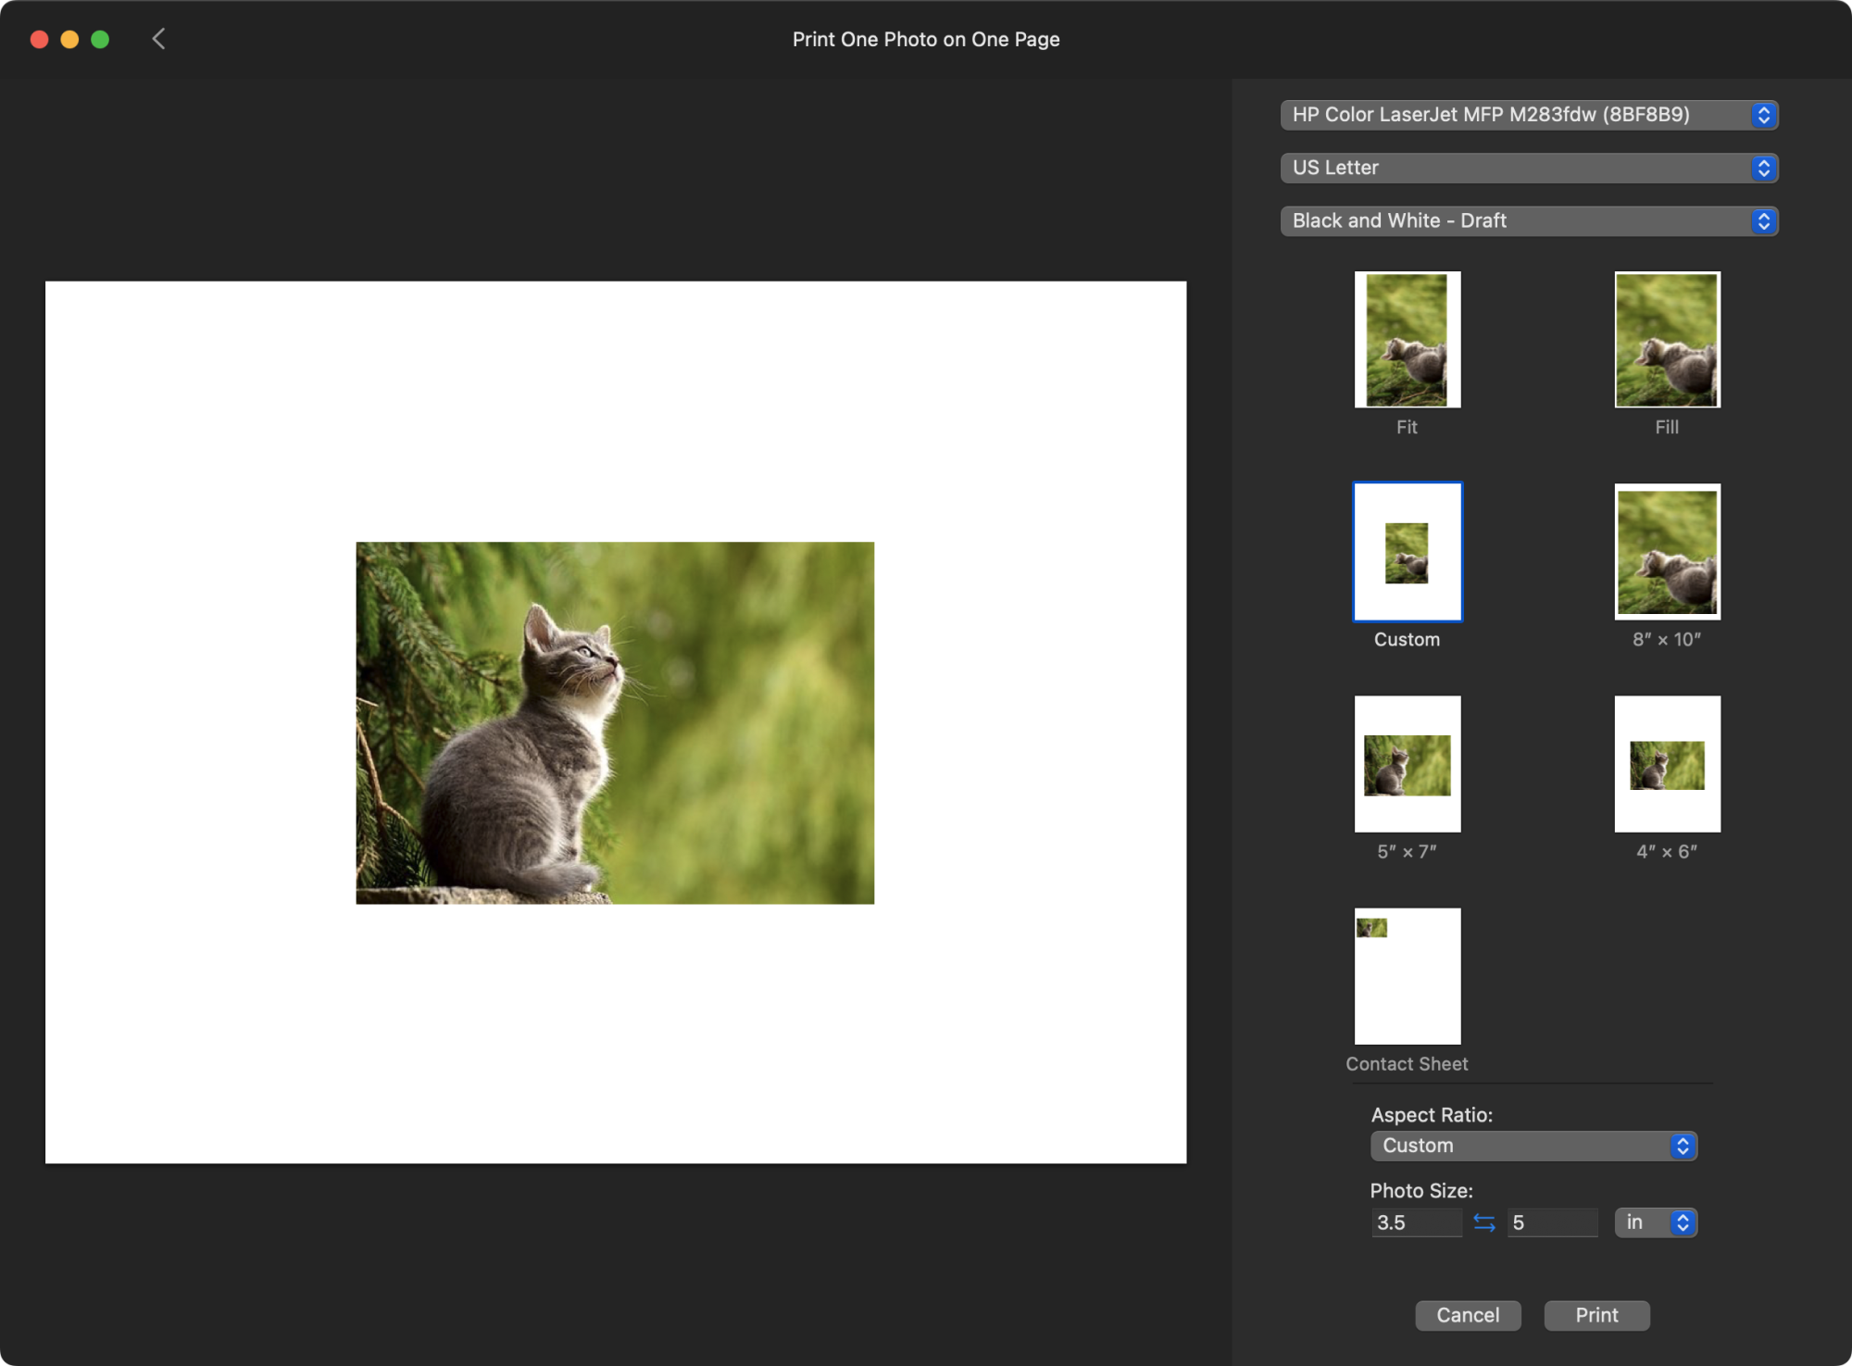Click the green full-screen window button
Image resolution: width=1852 pixels, height=1366 pixels.
coord(100,39)
